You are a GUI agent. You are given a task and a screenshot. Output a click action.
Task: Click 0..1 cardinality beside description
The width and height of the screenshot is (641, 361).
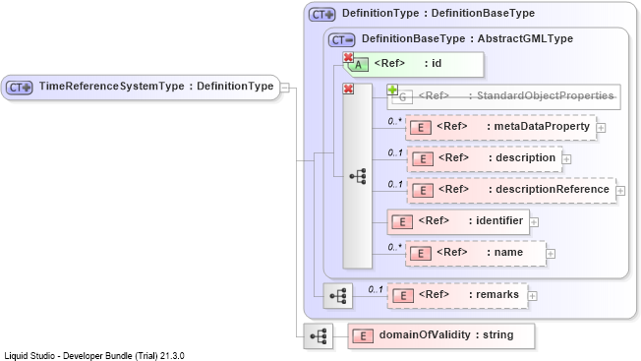click(395, 152)
